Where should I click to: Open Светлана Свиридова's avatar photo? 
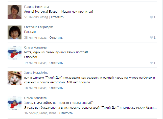click(x=14, y=32)
